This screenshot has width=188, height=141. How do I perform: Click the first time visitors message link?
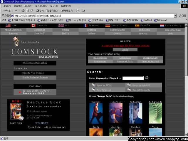[x=125, y=46]
